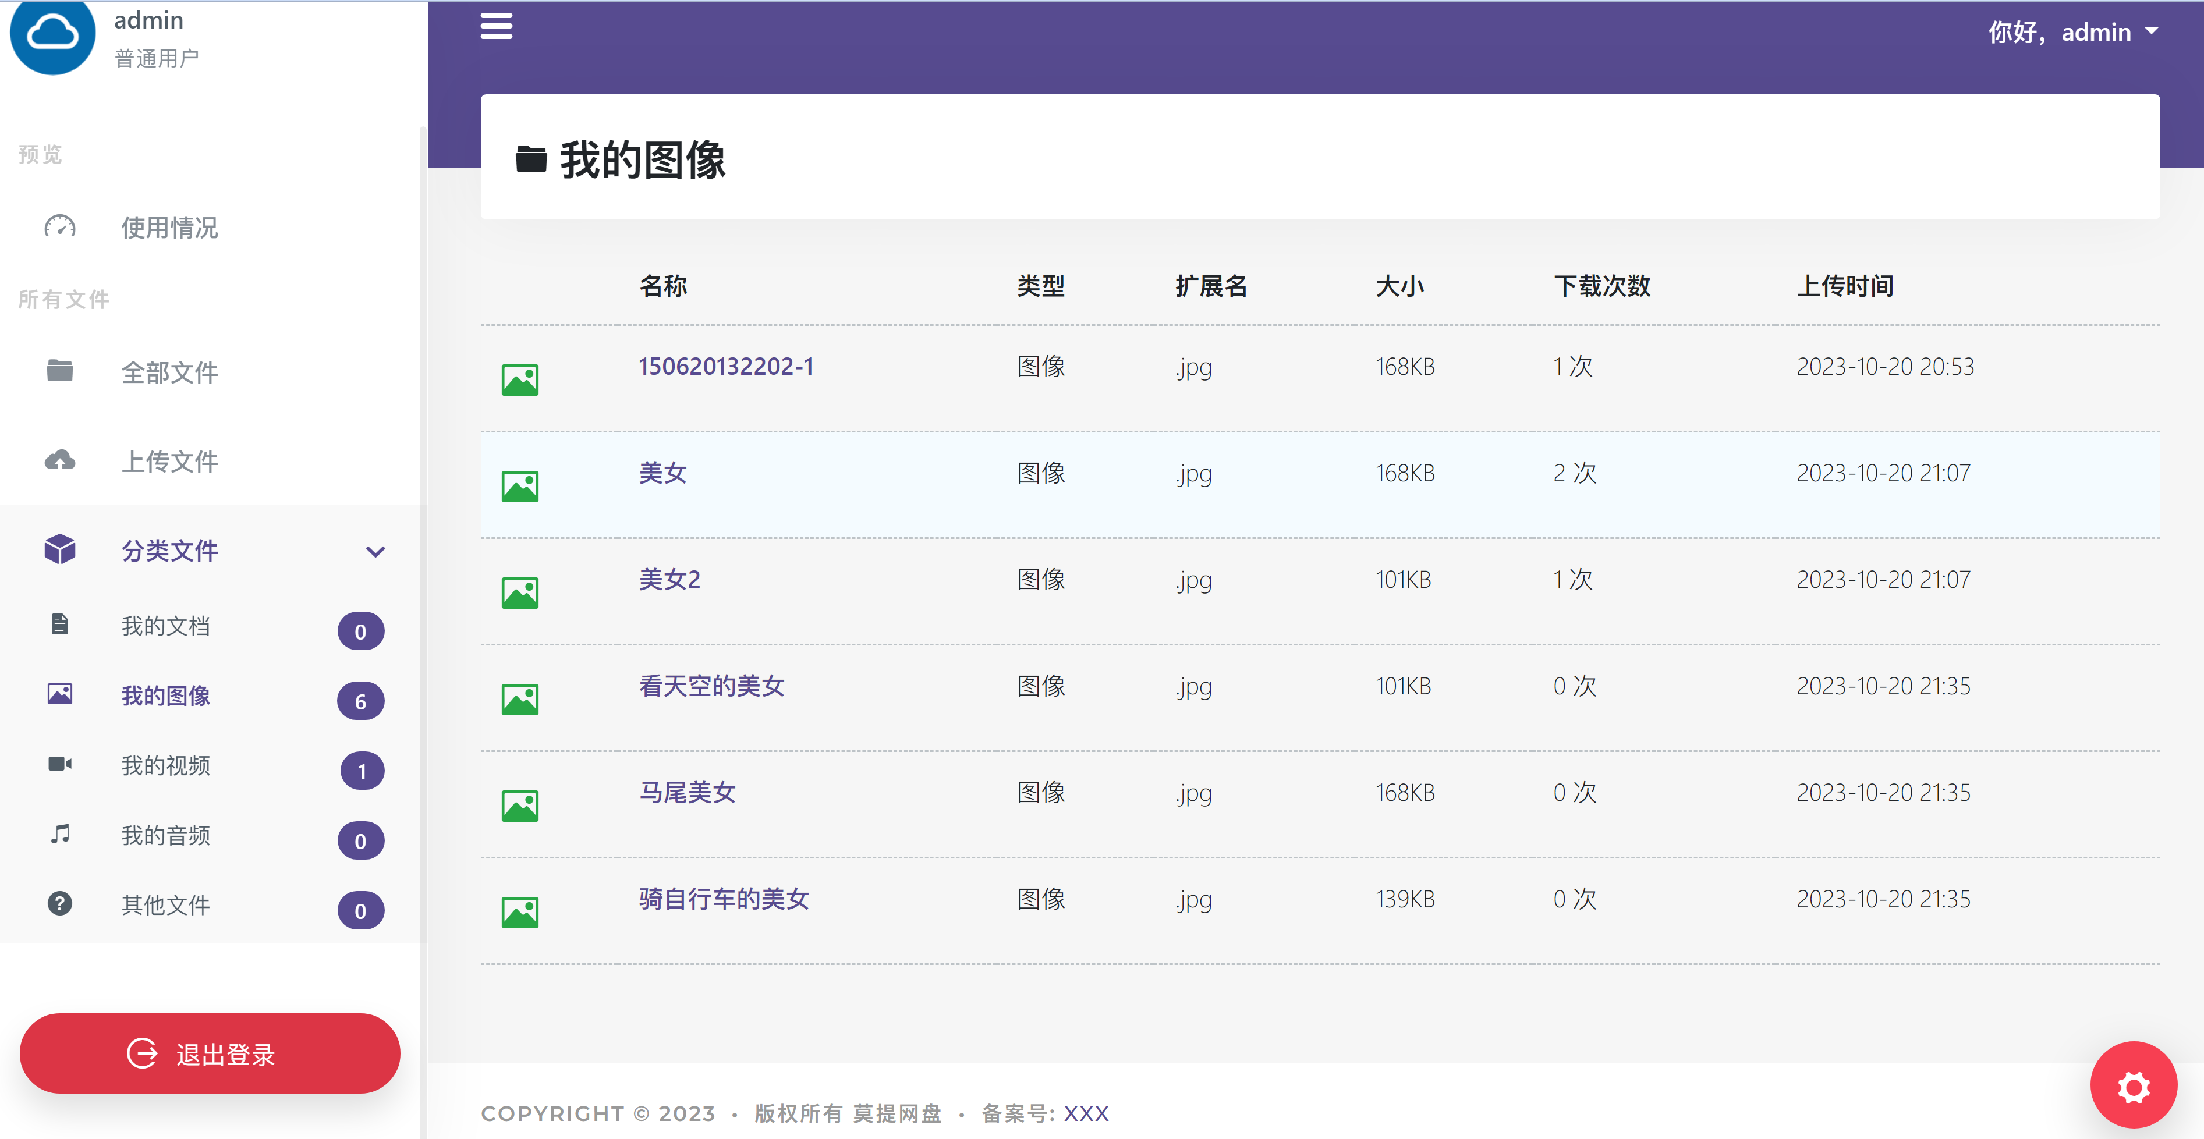Screen dimensions: 2204x1139
Task: Open 其他文件 category
Action: click(166, 904)
